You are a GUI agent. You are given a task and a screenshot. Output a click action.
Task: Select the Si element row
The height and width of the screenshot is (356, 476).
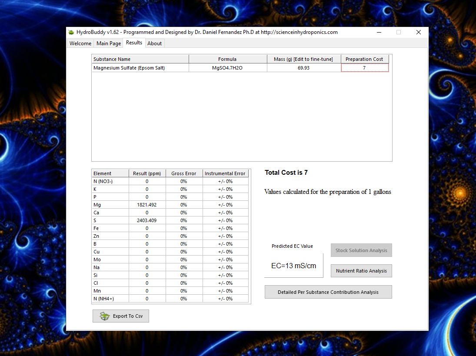170,275
